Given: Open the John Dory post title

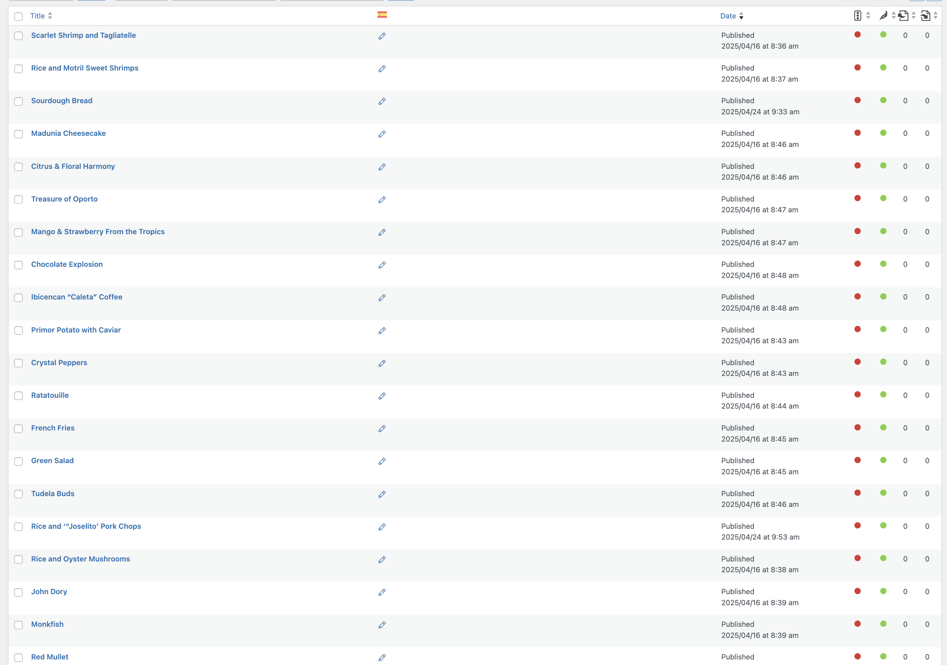Looking at the screenshot, I should (x=49, y=592).
